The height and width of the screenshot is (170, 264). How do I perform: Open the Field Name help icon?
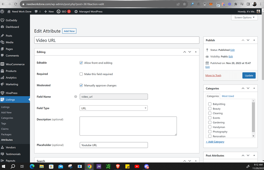coord(76,97)
